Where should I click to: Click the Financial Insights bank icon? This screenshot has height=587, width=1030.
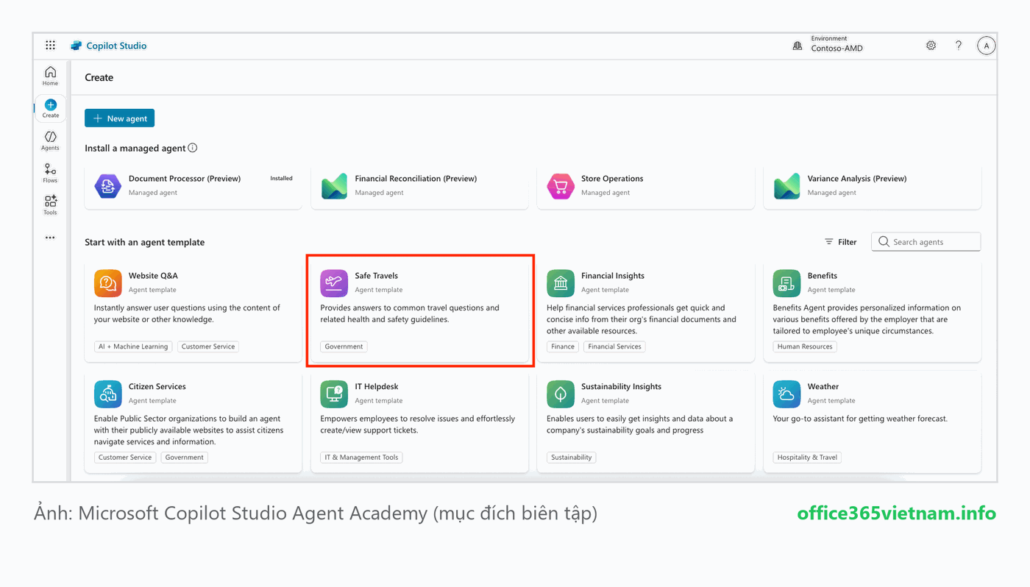click(561, 283)
